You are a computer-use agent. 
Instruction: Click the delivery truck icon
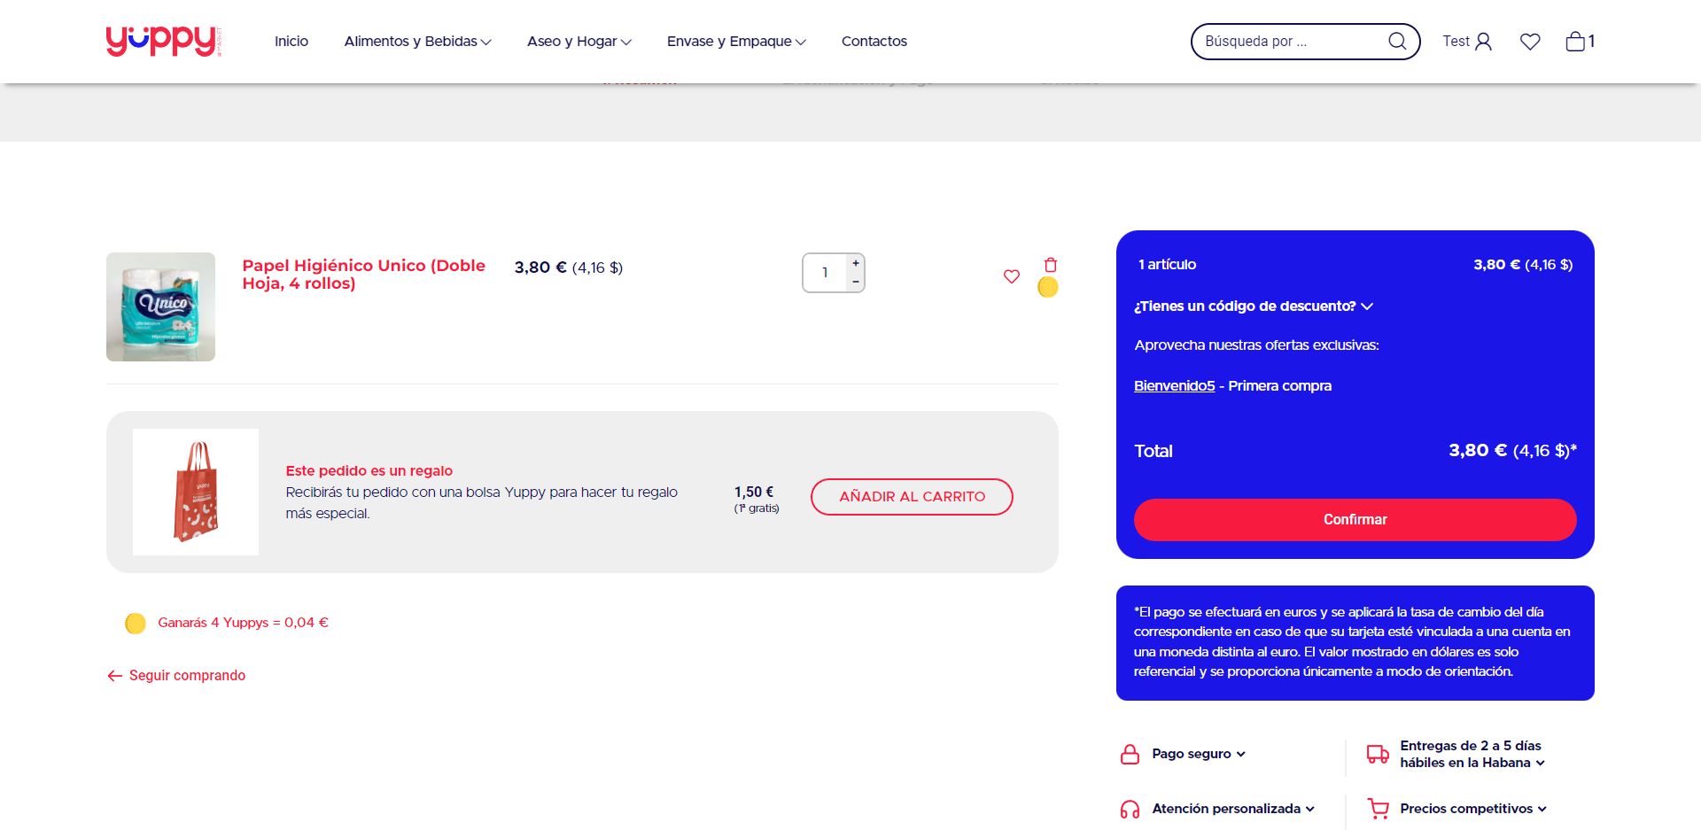(1378, 754)
